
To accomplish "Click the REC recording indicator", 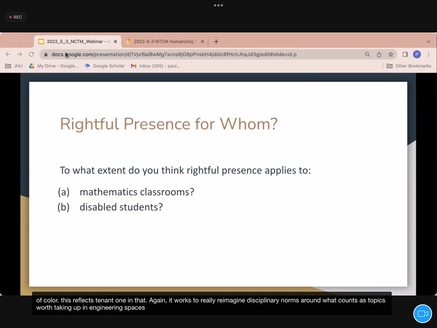I will (16, 17).
